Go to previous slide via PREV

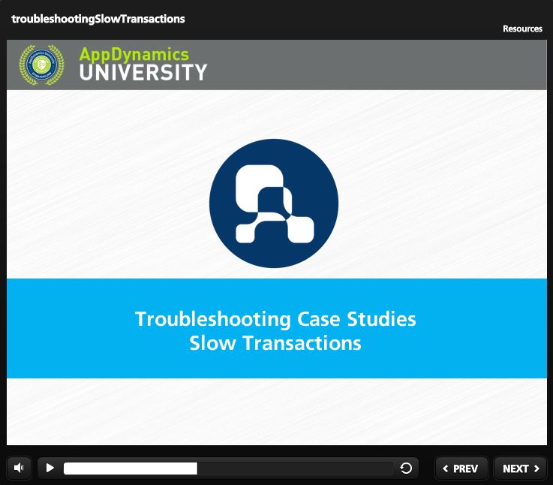pyautogui.click(x=461, y=468)
